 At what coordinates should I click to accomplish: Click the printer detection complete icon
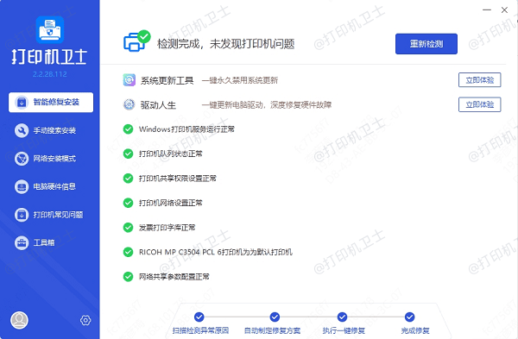(136, 41)
